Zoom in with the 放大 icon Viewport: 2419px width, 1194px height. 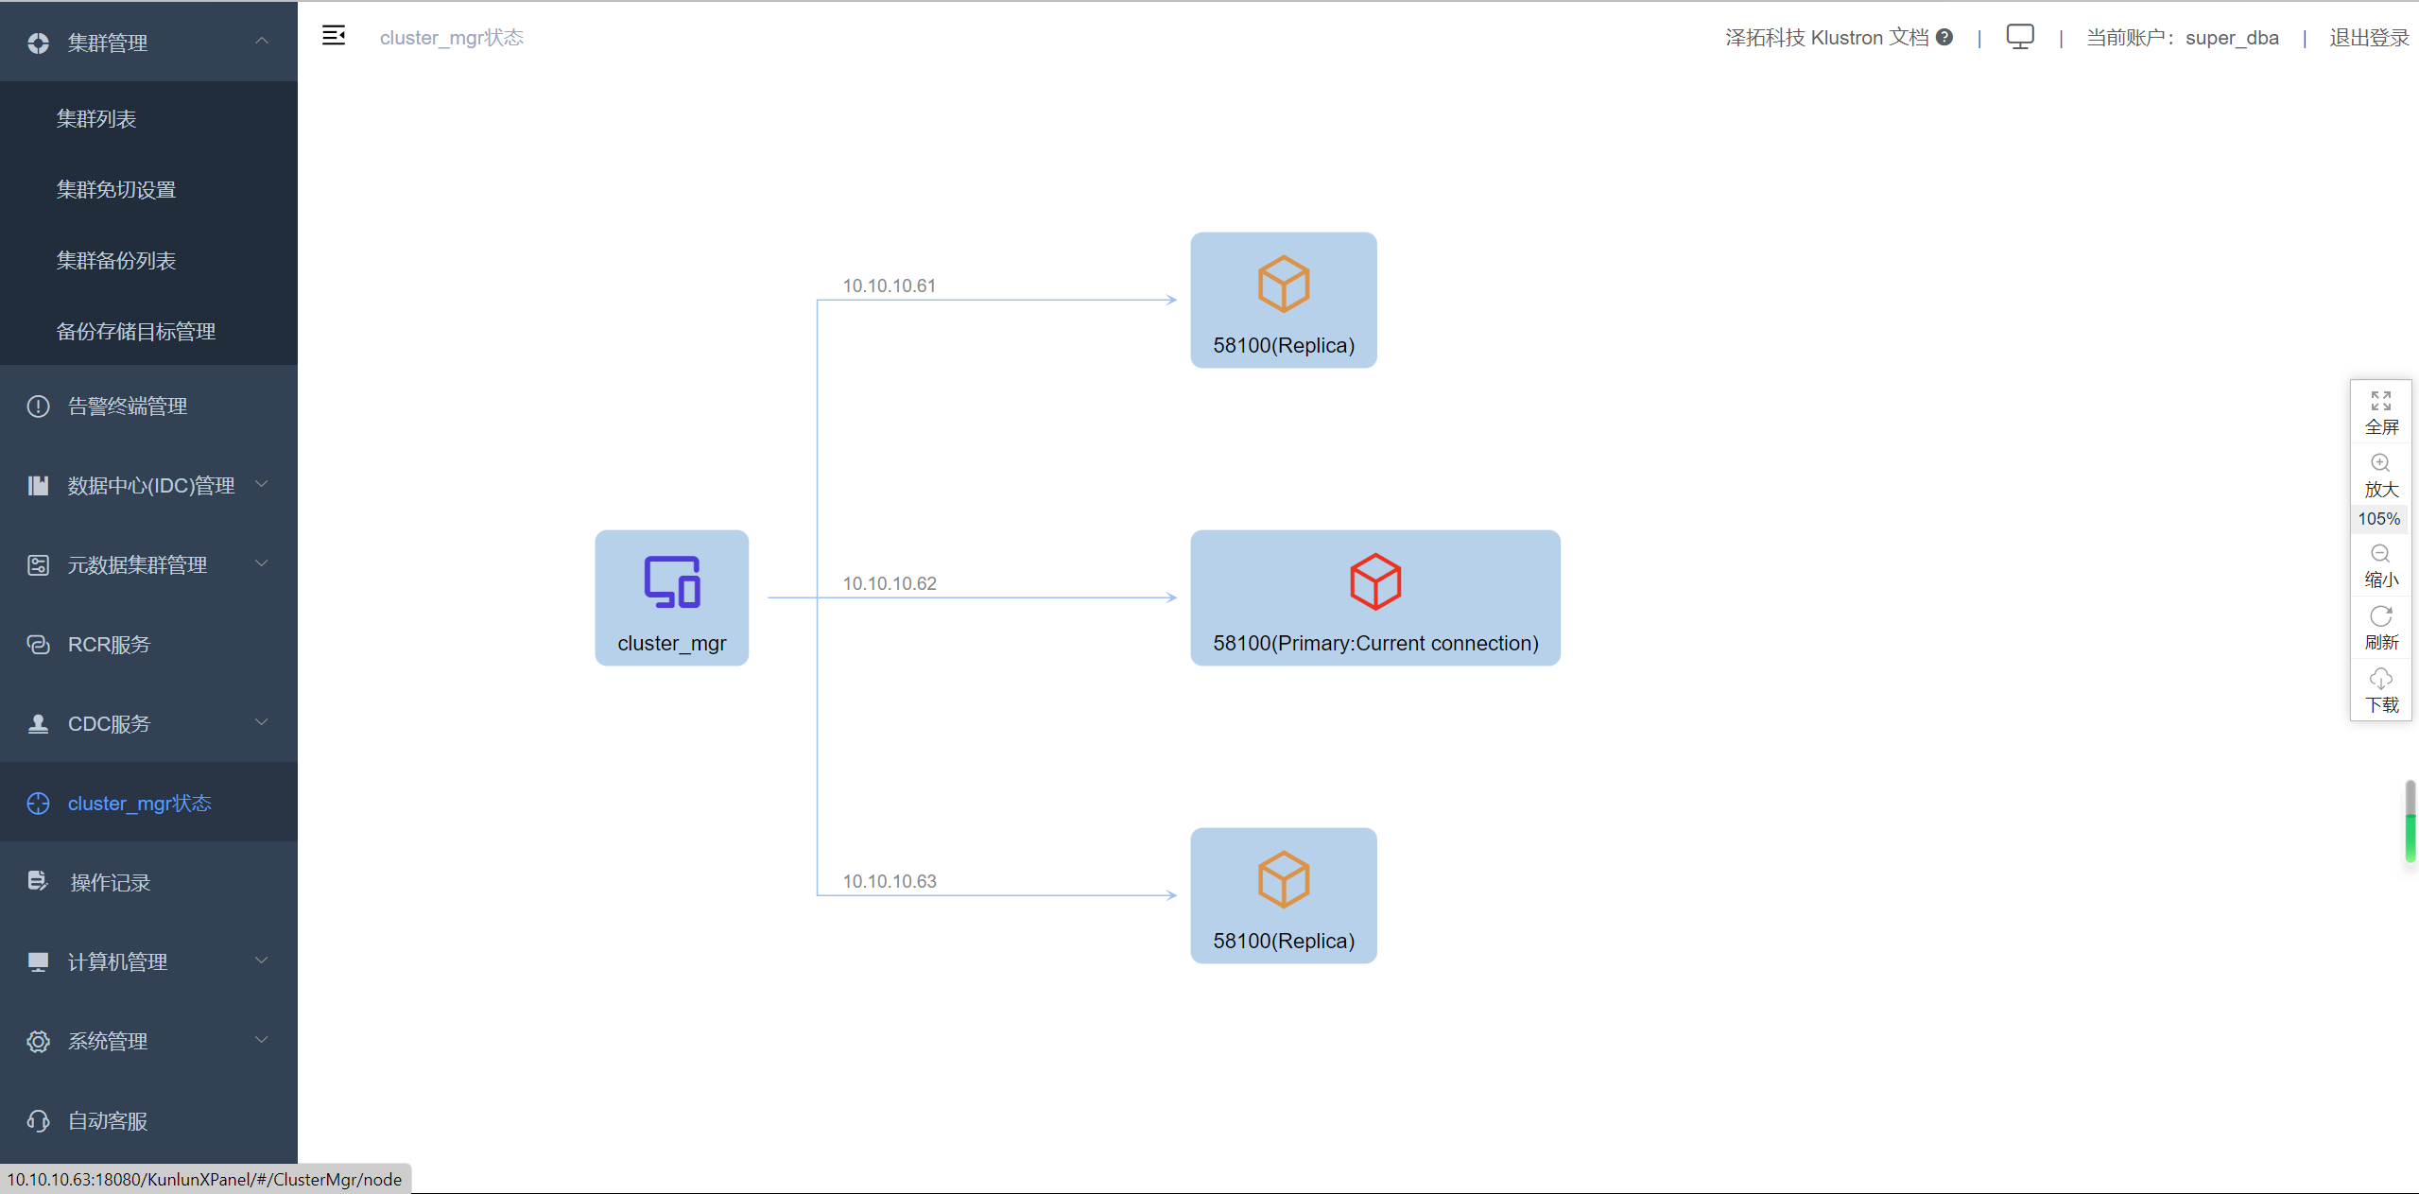2380,463
